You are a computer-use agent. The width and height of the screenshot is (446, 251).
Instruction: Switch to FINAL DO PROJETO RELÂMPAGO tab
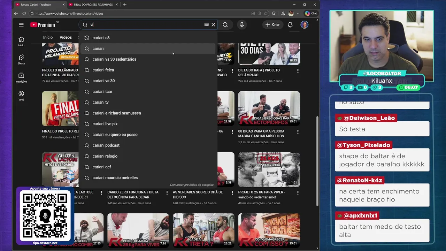[93, 5]
